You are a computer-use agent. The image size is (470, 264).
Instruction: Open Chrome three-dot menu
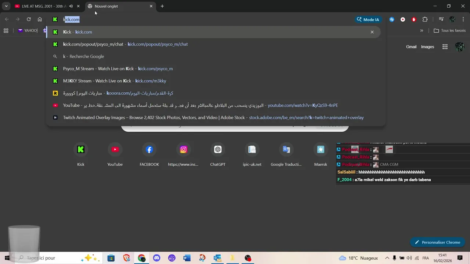pyautogui.click(x=463, y=19)
